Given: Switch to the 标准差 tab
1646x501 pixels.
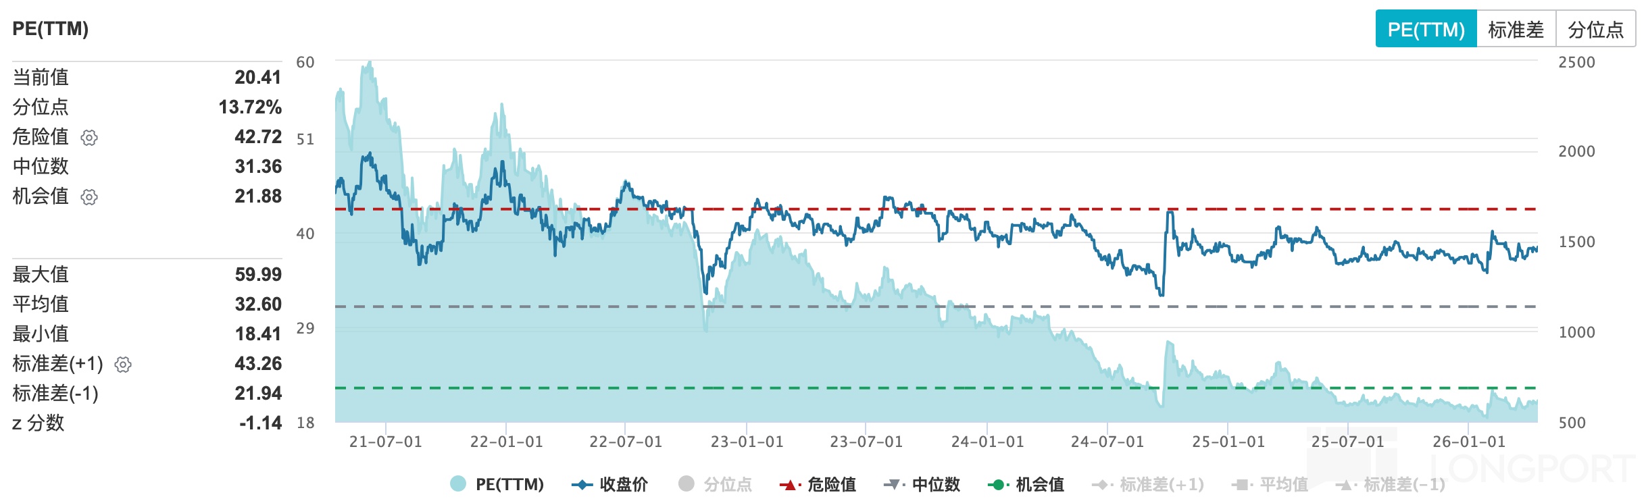Looking at the screenshot, I should coord(1516,29).
